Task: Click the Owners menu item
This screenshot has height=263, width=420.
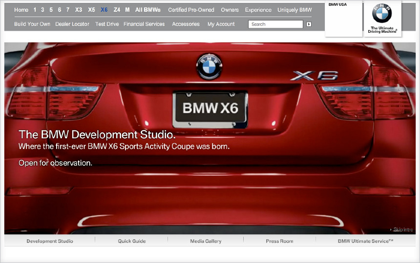Action: (230, 10)
